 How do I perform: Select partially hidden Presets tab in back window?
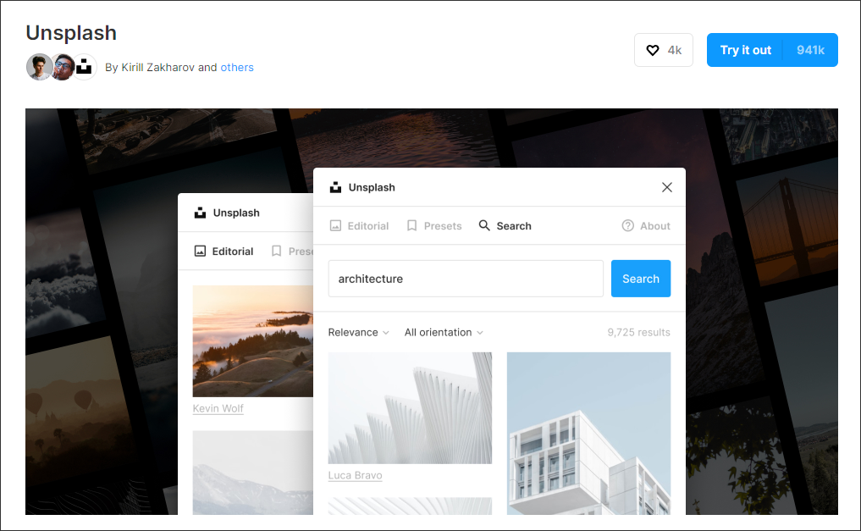(292, 251)
